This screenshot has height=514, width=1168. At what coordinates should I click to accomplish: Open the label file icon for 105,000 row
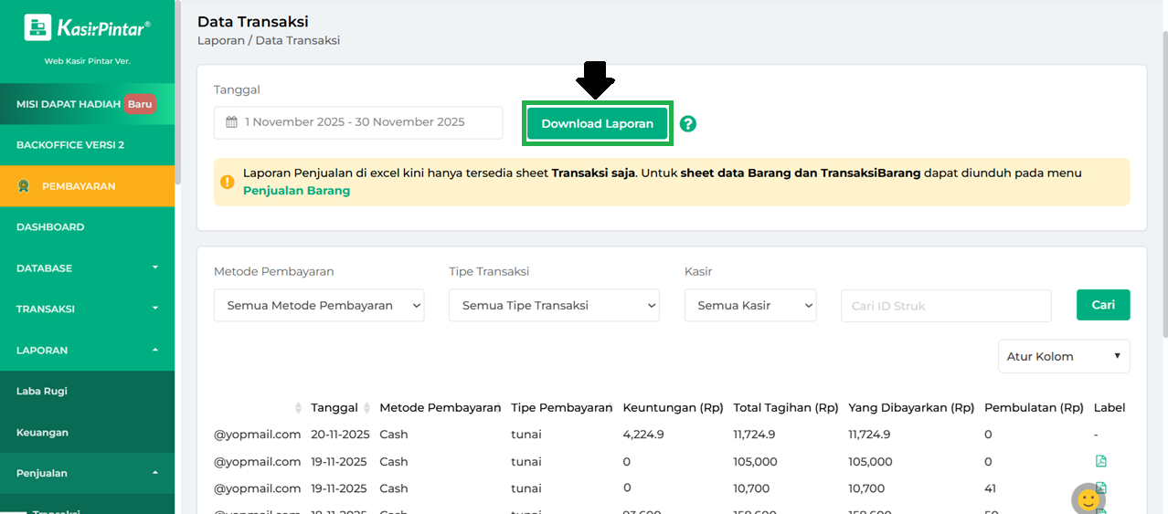1100,461
